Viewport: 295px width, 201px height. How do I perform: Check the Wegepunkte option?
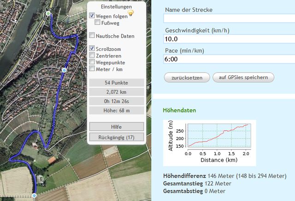click(92, 62)
